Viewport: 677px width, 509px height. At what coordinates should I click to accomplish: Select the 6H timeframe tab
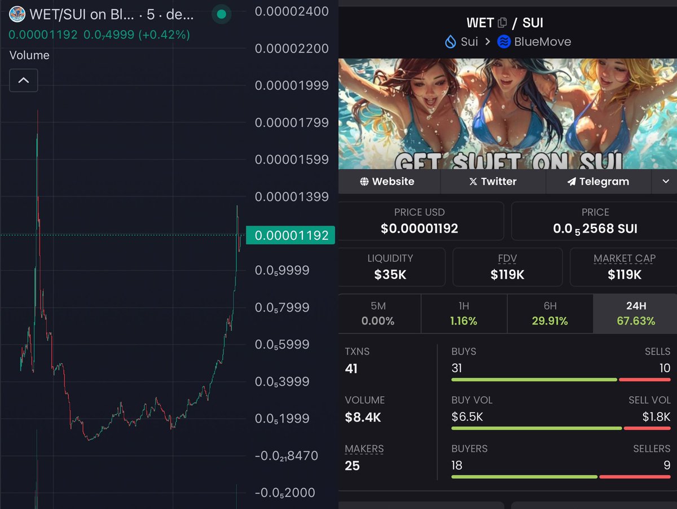(550, 313)
